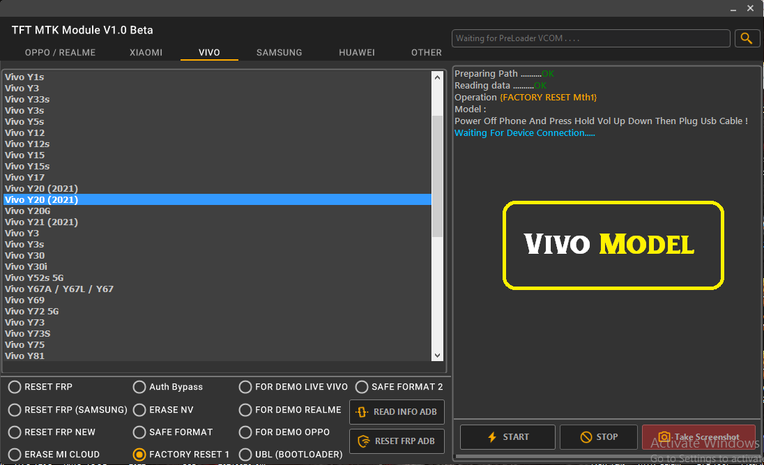Select Vivo Y5s in the list
The image size is (764, 465).
click(x=217, y=122)
